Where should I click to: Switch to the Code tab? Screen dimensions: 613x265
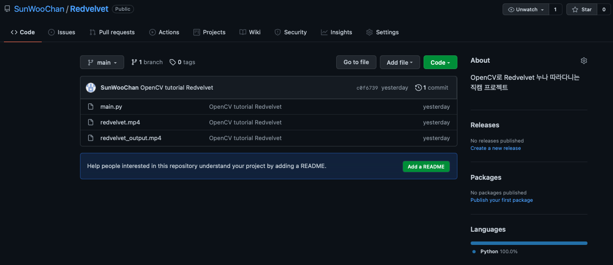point(23,32)
